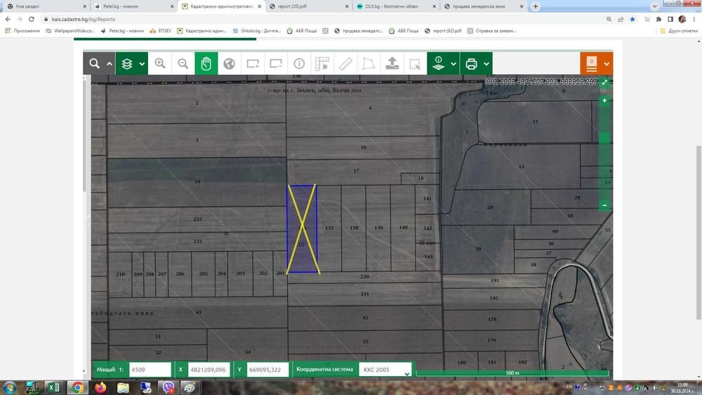Expand the layers dropdown arrow
The height and width of the screenshot is (395, 702).
tap(142, 64)
